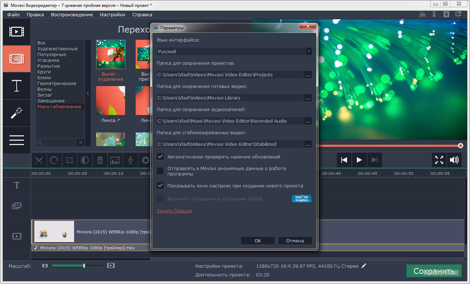This screenshot has width=470, height=284.
Task: Open the Titles tab with T icon
Action: pos(17,86)
